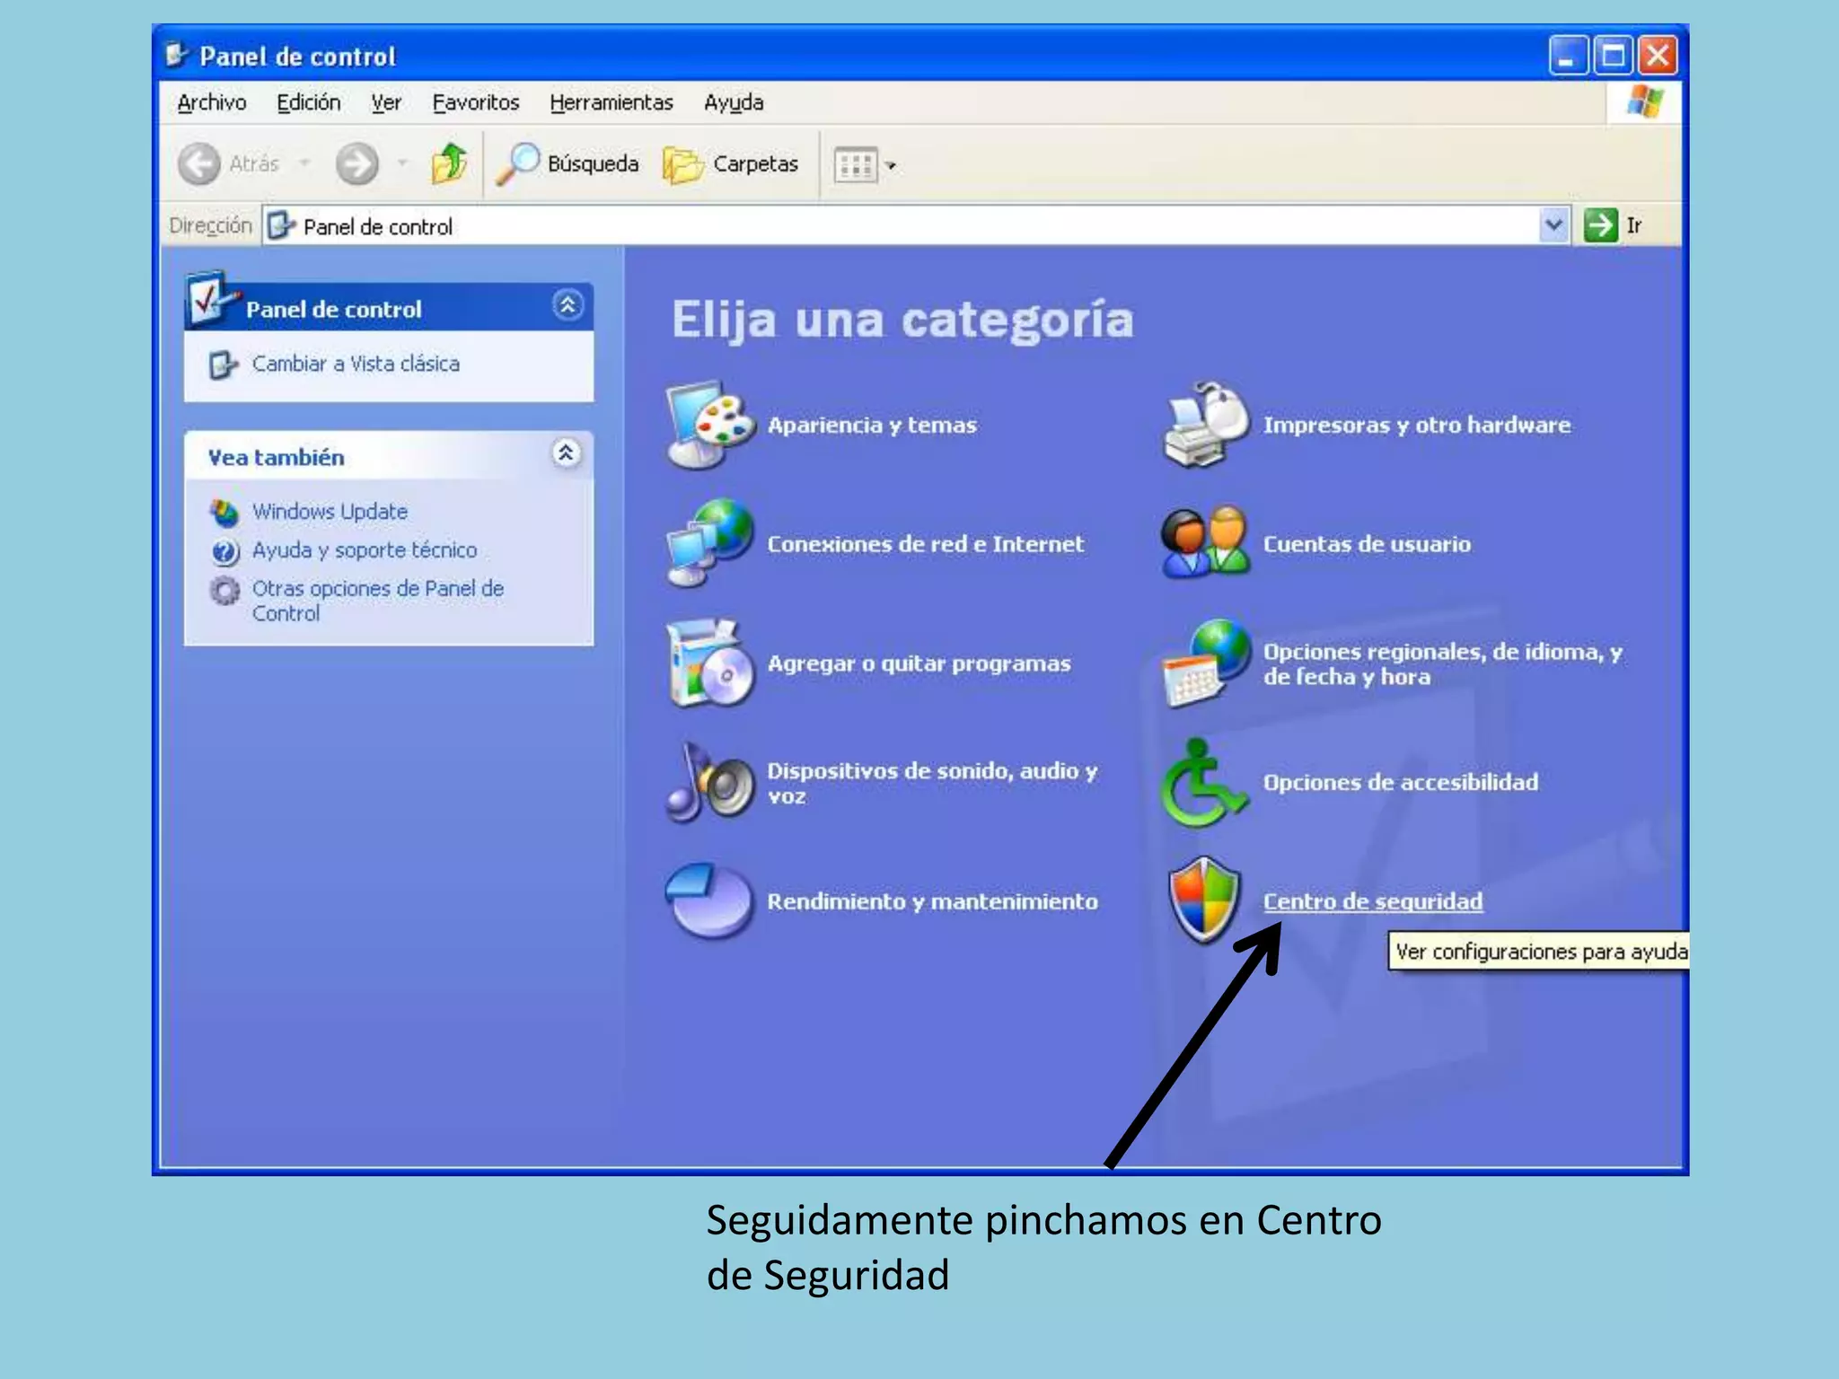1839x1379 pixels.
Task: Open the Herramientas menu
Action: pos(611,103)
